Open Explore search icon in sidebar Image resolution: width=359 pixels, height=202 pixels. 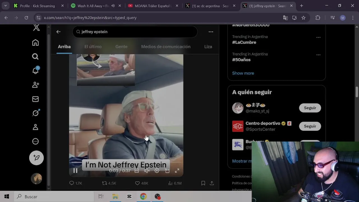click(x=35, y=57)
